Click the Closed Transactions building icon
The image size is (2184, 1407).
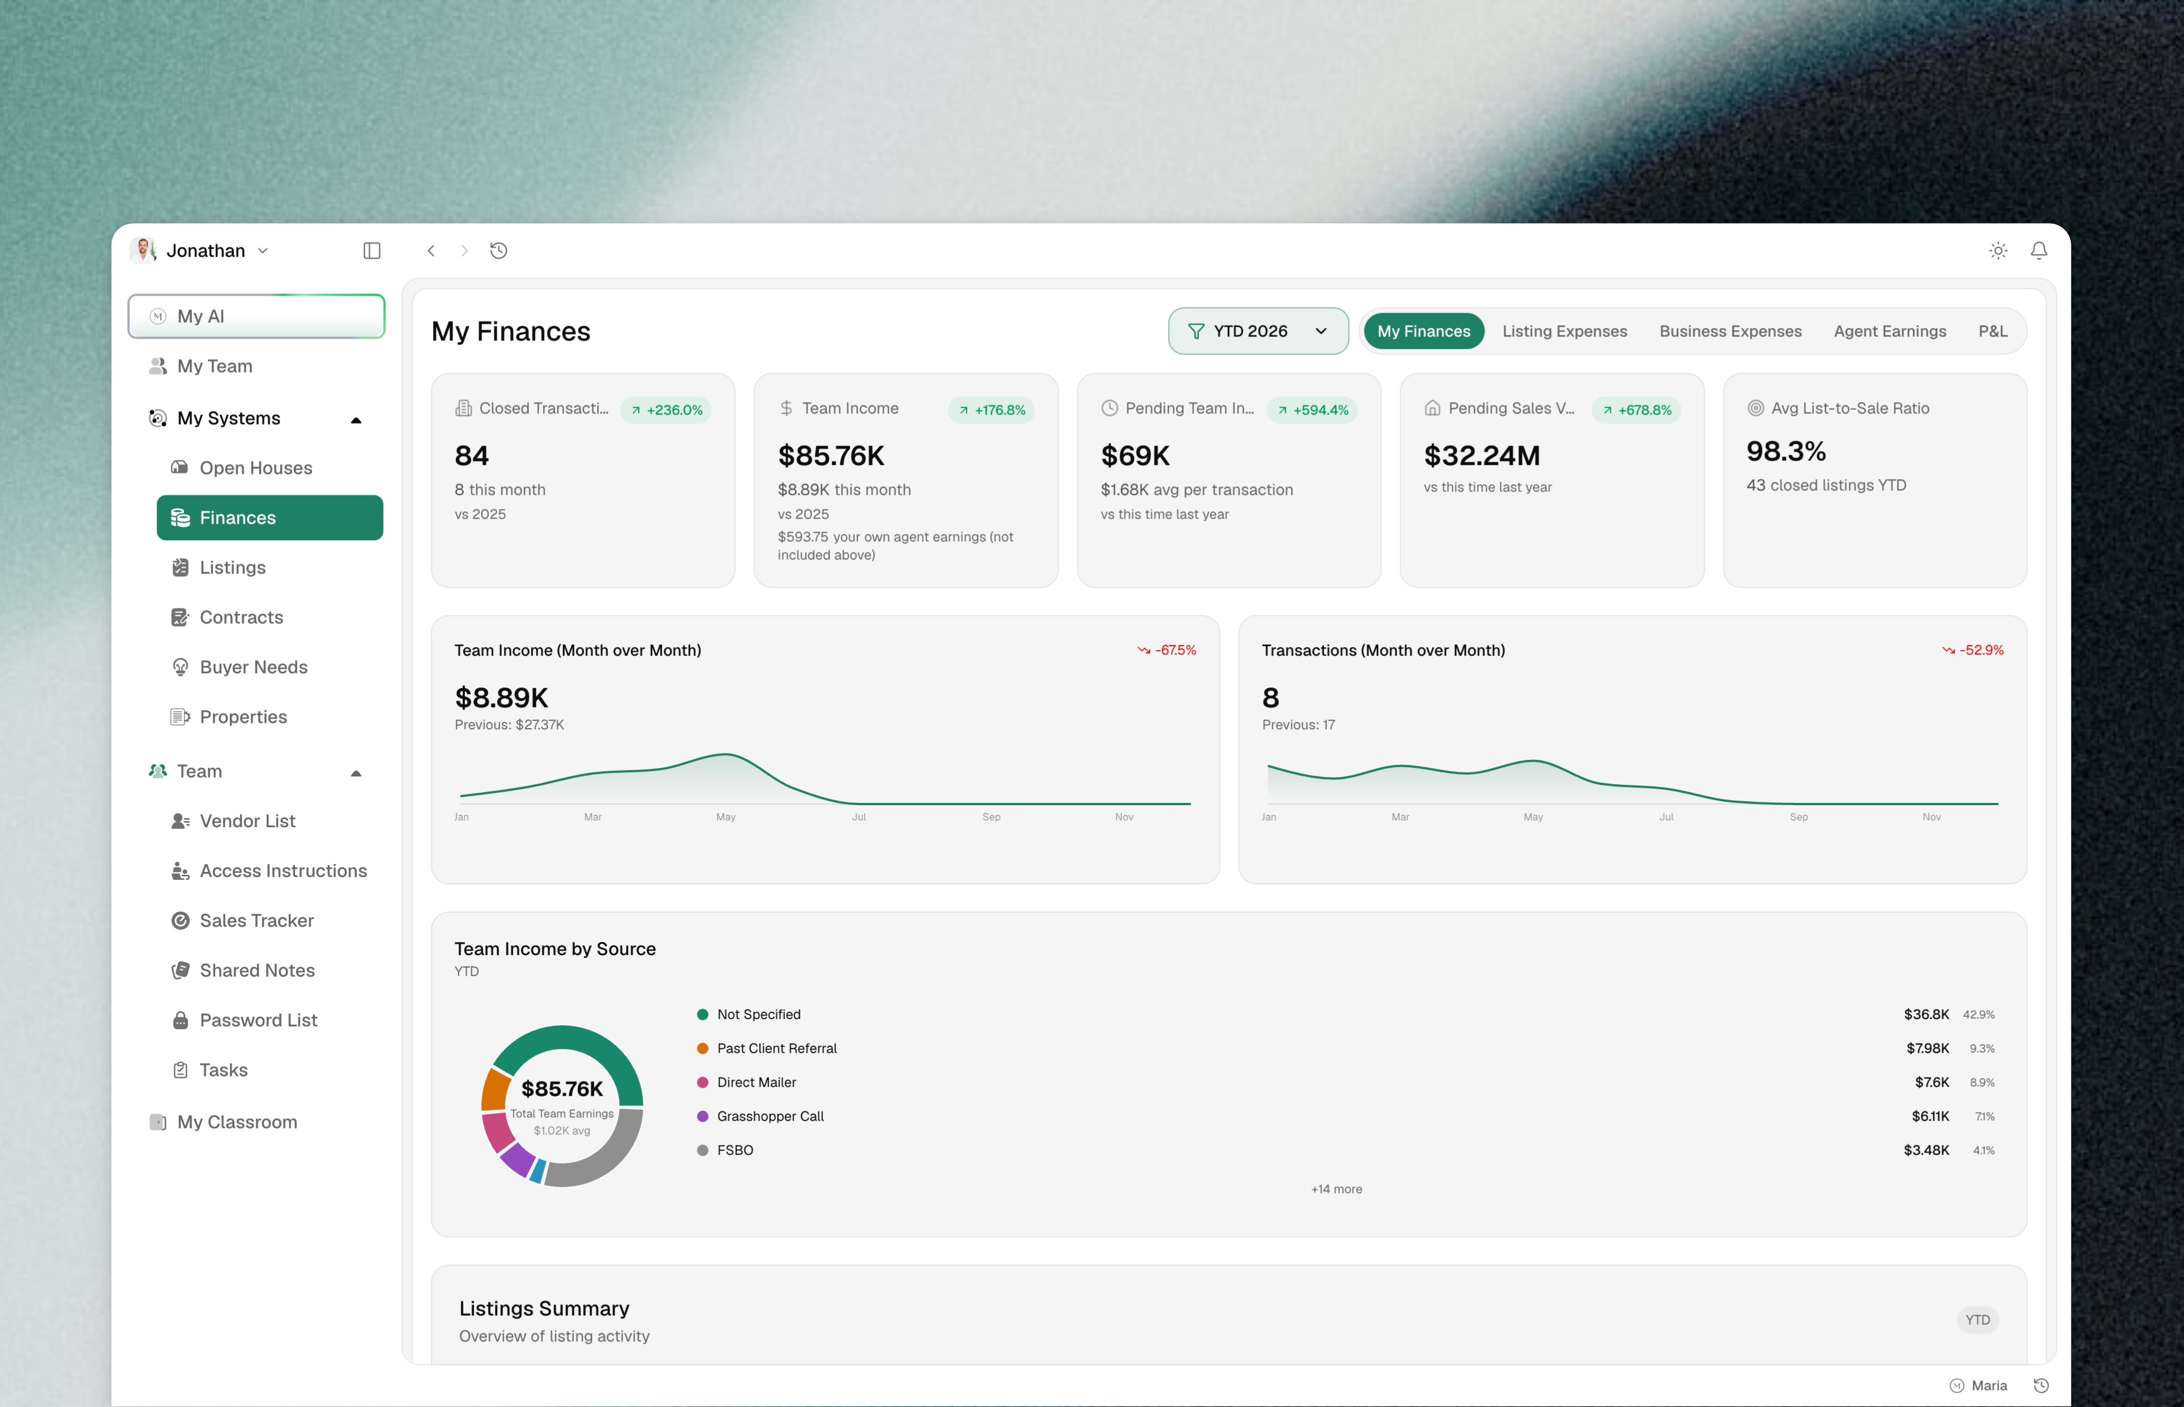pyautogui.click(x=463, y=408)
